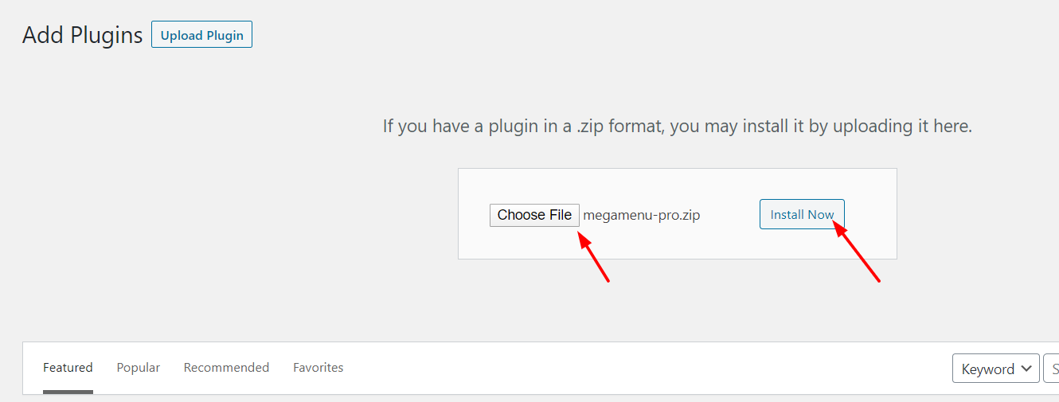Focus the plugin search field beside Keyword
The height and width of the screenshot is (402, 1059).
point(1051,369)
